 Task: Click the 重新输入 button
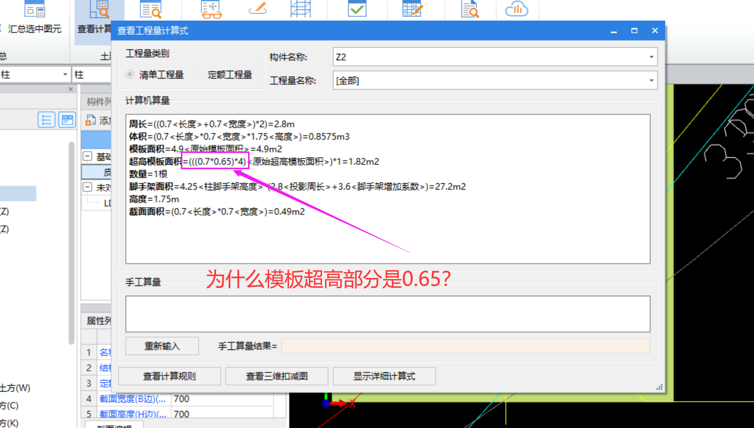pos(162,346)
